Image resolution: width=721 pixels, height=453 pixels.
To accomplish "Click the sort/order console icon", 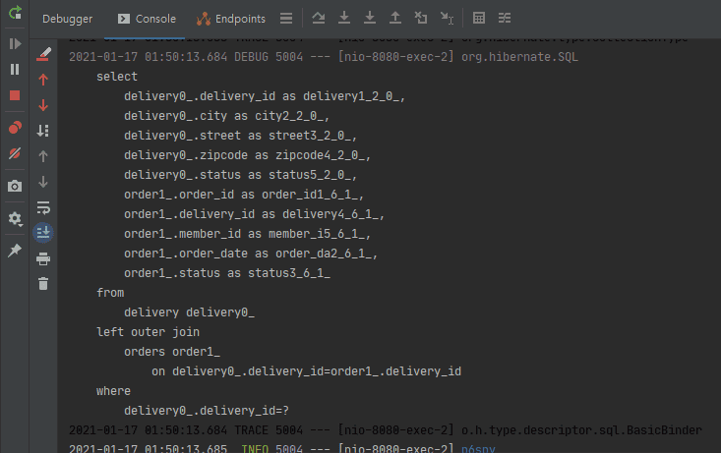I will [43, 131].
